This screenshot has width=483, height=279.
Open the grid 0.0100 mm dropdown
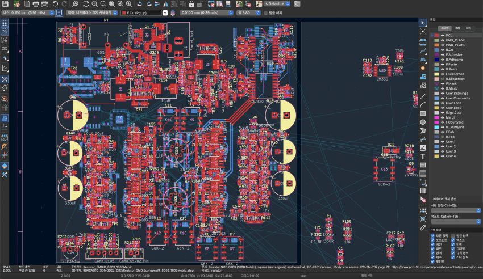pyautogui.click(x=207, y=13)
